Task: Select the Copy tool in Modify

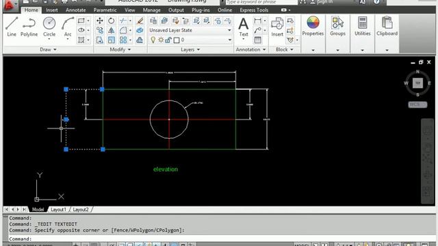Action: (100, 30)
